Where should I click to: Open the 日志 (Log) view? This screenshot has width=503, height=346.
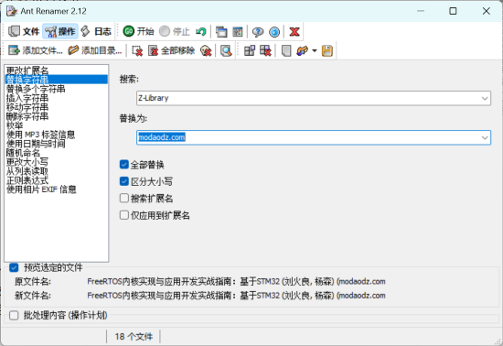[x=96, y=31]
